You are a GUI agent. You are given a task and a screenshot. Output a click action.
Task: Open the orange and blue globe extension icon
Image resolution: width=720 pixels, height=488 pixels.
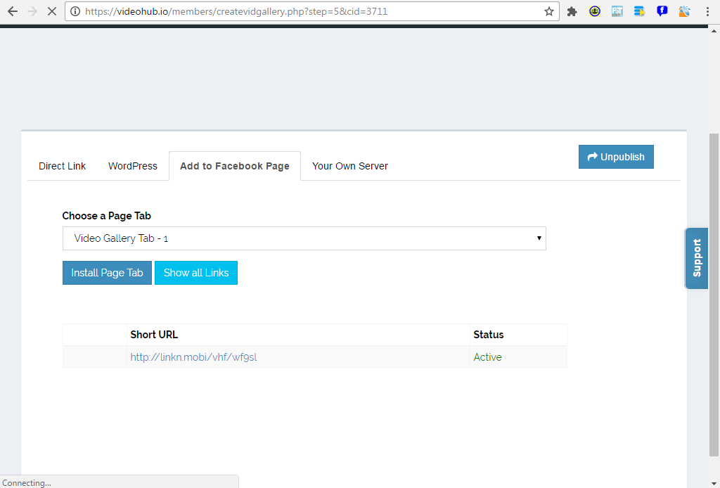[x=684, y=11]
